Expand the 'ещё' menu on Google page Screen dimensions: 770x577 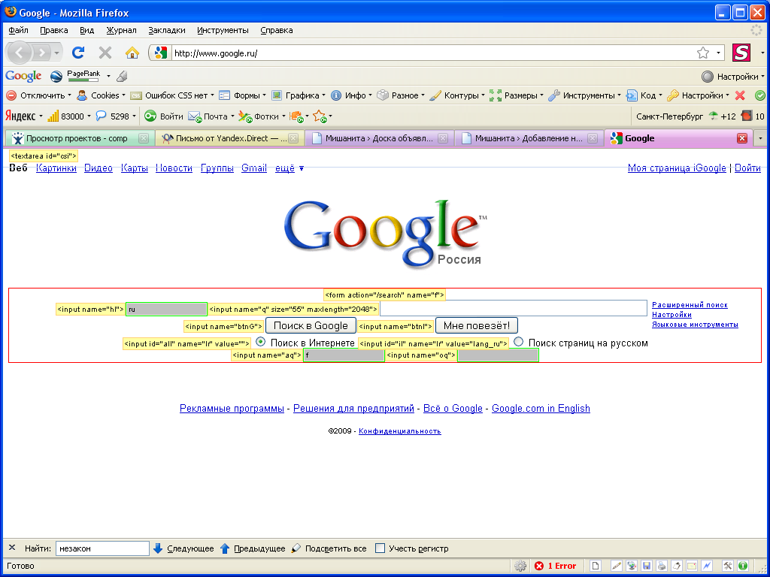290,168
